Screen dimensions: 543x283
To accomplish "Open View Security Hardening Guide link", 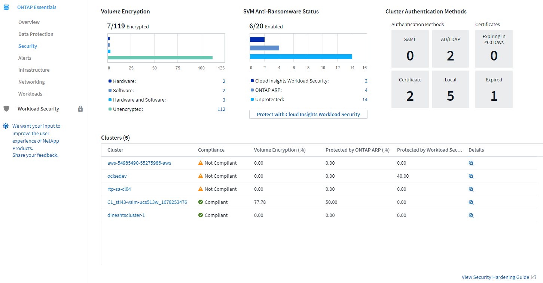I will click(x=495, y=277).
